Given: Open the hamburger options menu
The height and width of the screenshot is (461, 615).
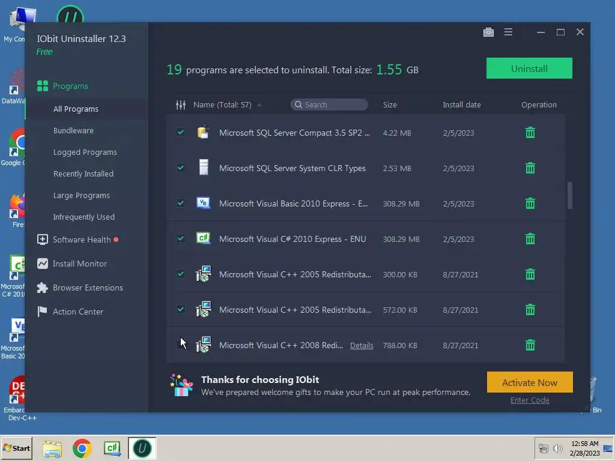Looking at the screenshot, I should [508, 32].
